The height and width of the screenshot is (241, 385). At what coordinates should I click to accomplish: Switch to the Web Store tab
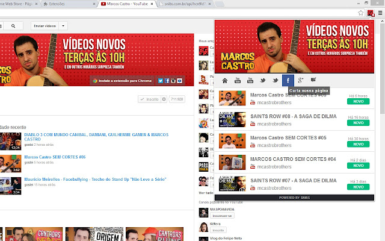coord(17,4)
